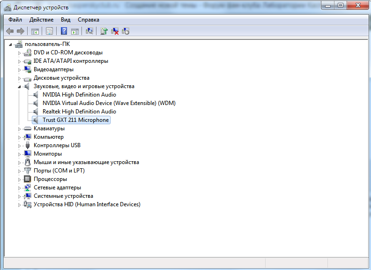Click the Процессоры chip icon
371x270 pixels.
click(x=28, y=179)
